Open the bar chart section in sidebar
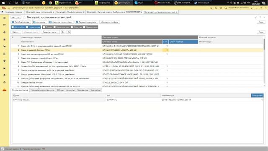The width and height of the screenshot is (268, 151). pos(5,68)
